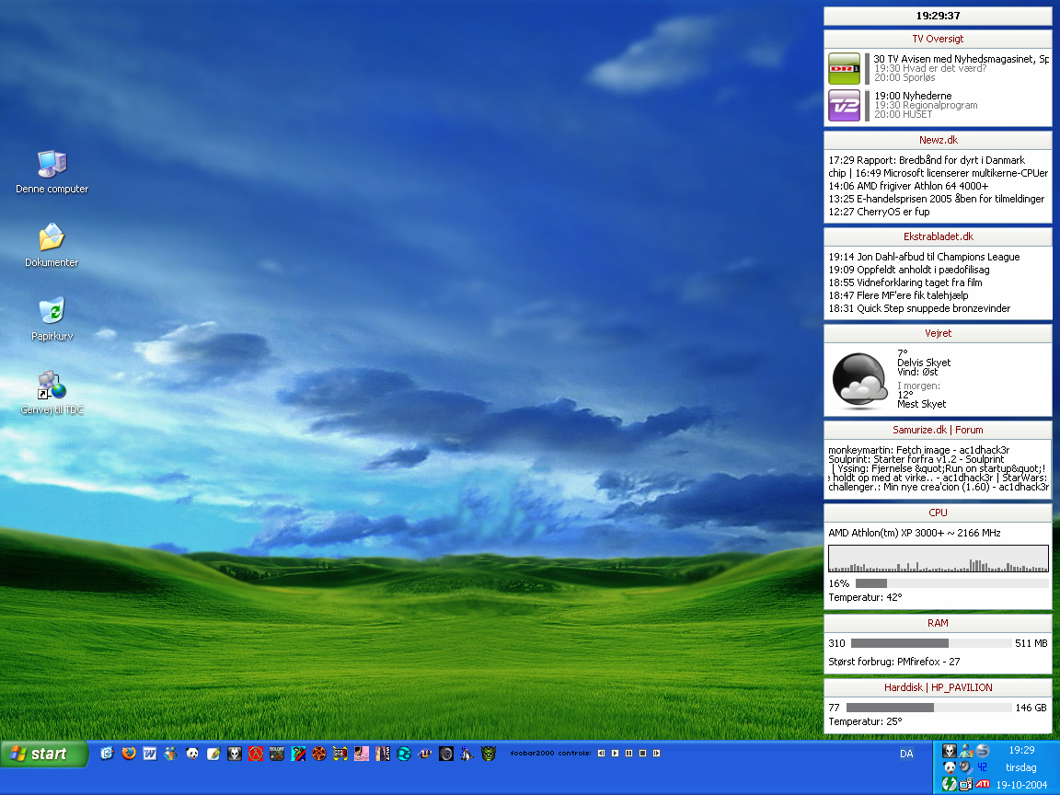Click the panda icon in the system tray

click(950, 767)
